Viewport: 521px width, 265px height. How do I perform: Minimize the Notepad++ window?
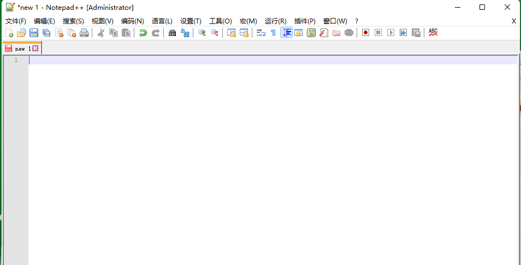pyautogui.click(x=457, y=7)
